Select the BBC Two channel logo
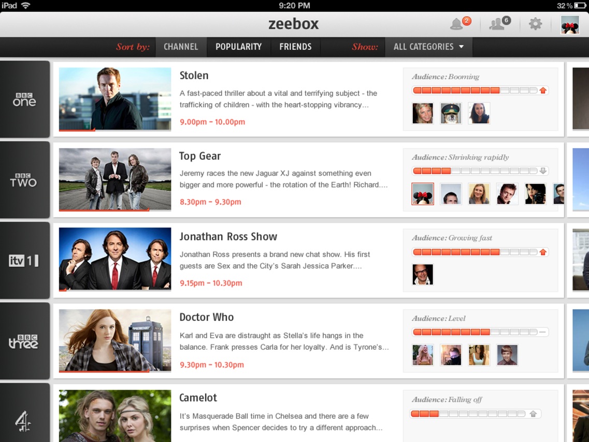The height and width of the screenshot is (442, 589). (x=24, y=180)
